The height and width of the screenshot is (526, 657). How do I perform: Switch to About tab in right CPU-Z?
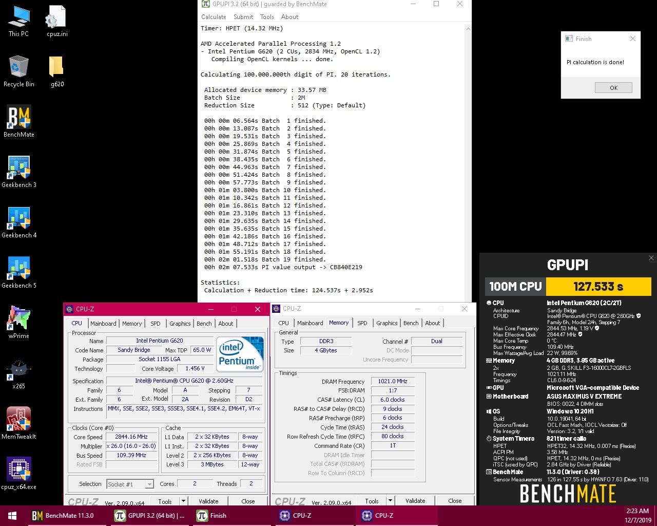pos(433,323)
